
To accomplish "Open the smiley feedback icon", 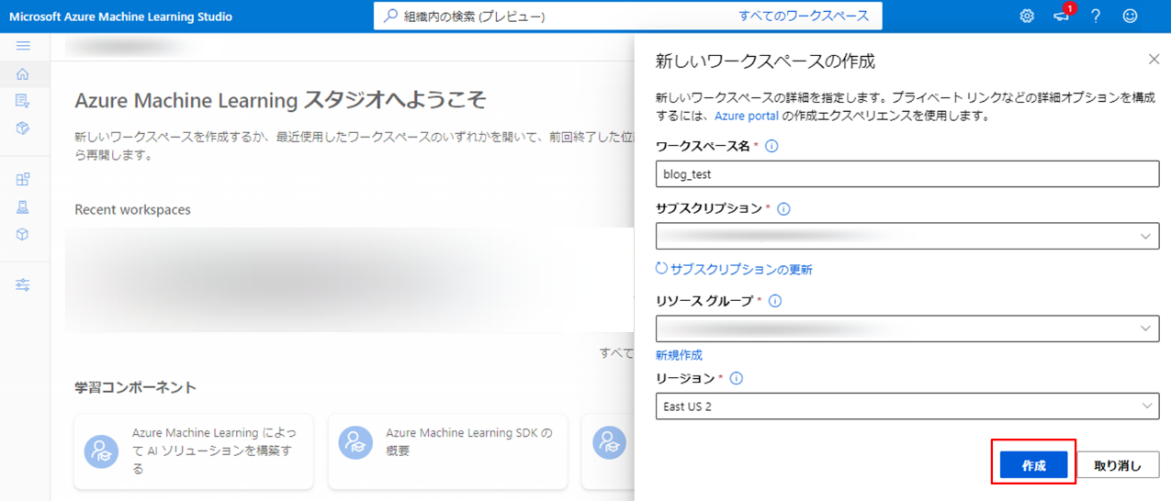I will pyautogui.click(x=1130, y=17).
